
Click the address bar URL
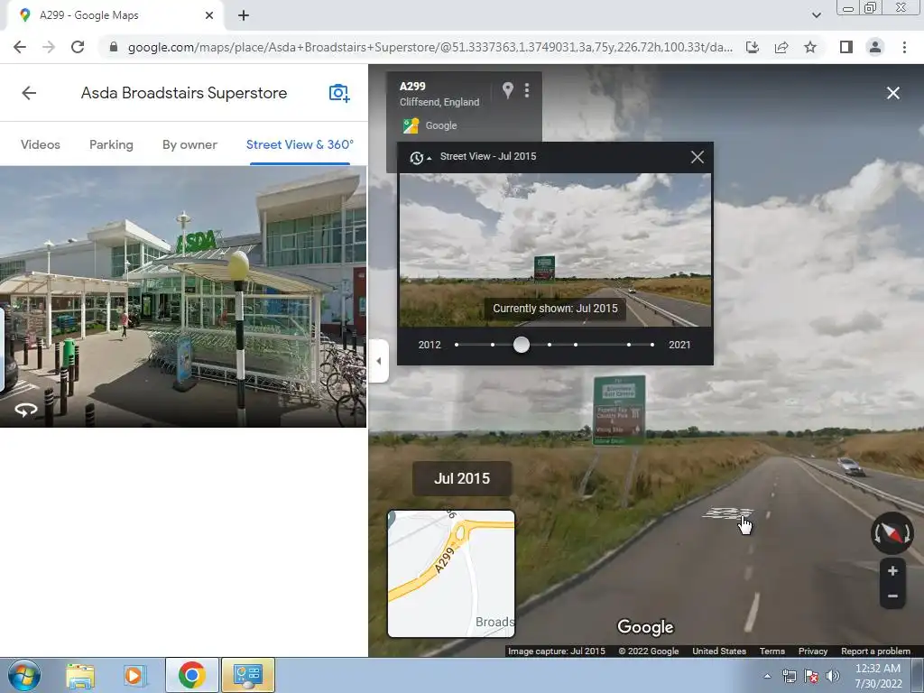[x=430, y=47]
